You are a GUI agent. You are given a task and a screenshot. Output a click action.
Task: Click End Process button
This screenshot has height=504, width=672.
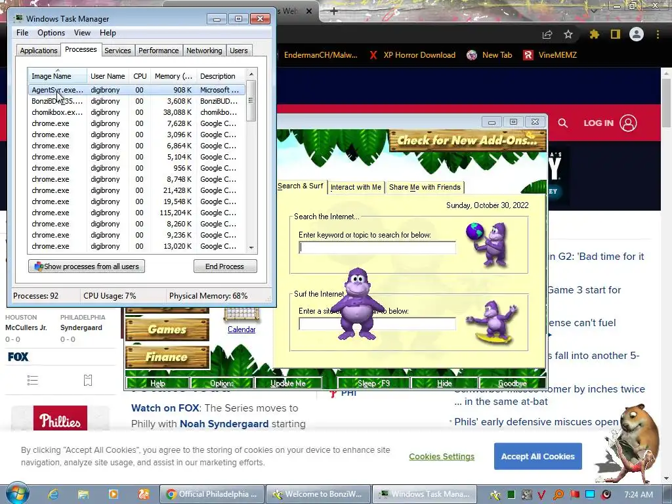click(225, 266)
